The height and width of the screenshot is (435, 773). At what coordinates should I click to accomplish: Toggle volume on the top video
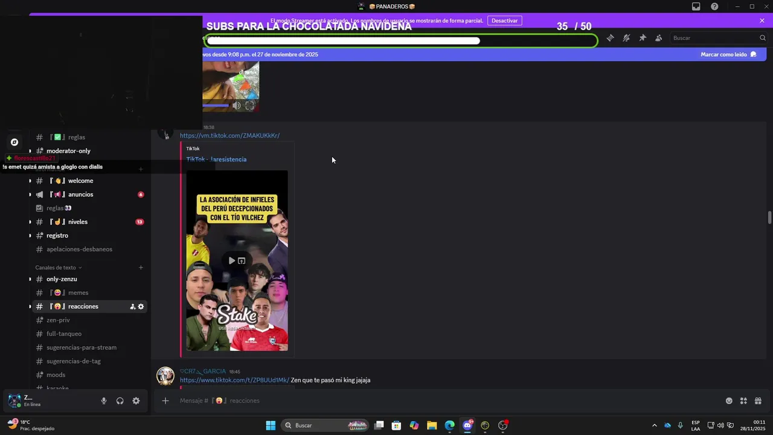click(236, 106)
